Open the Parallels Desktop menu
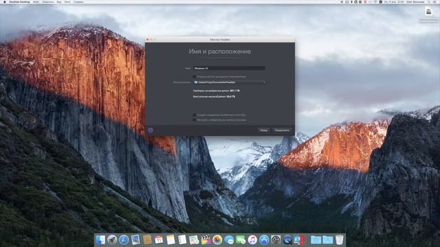 click(x=19, y=1)
